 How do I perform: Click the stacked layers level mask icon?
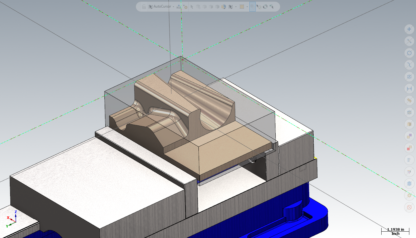click(x=409, y=184)
